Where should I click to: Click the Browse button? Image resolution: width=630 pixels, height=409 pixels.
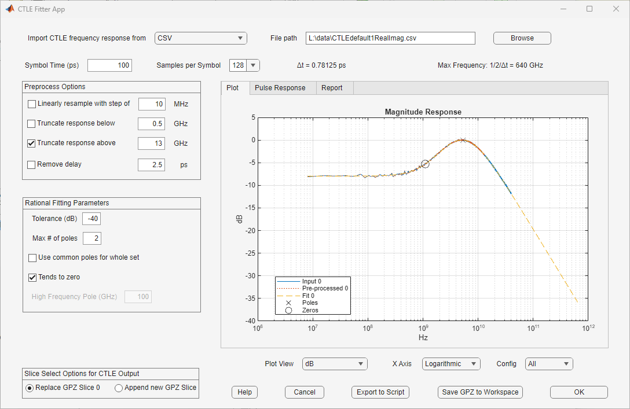[x=522, y=38]
